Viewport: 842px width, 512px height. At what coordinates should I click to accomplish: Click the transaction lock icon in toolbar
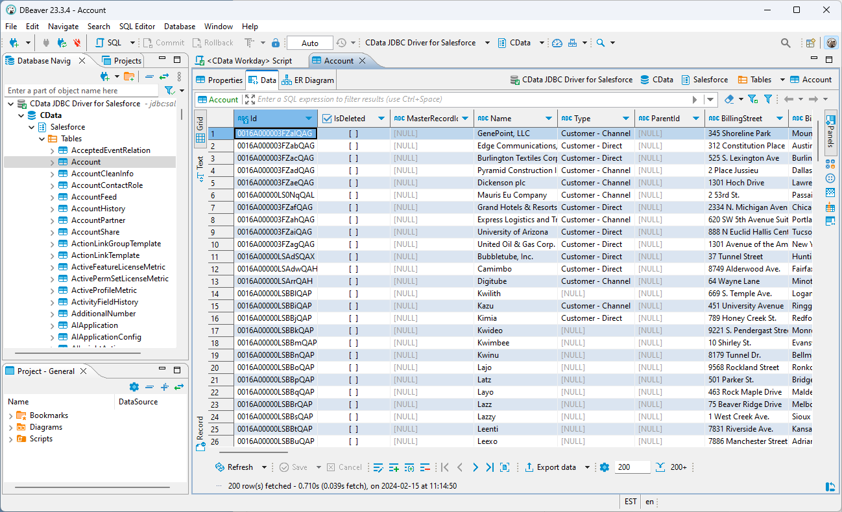point(276,43)
